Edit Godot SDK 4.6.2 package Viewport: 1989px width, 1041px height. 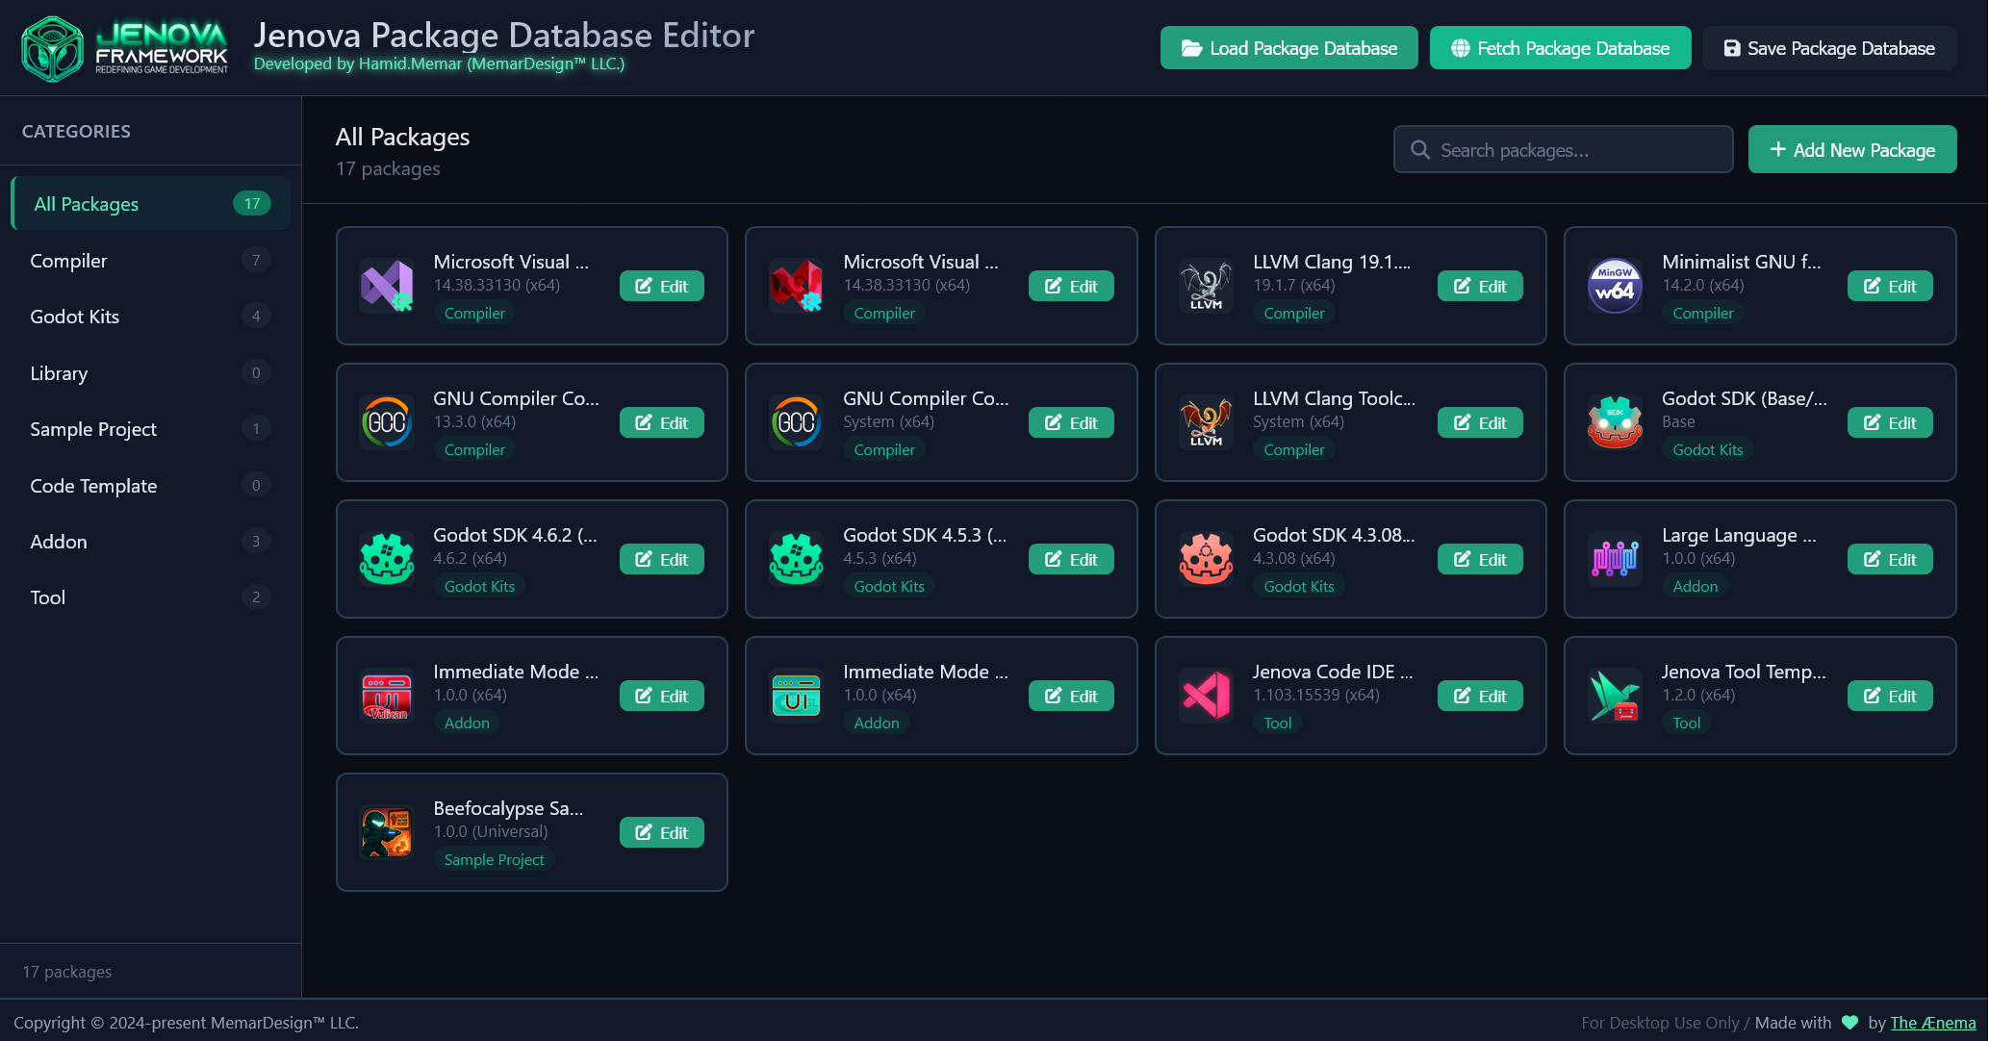click(x=661, y=559)
